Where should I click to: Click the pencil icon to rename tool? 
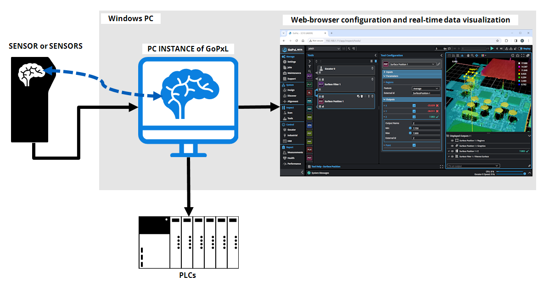439,64
